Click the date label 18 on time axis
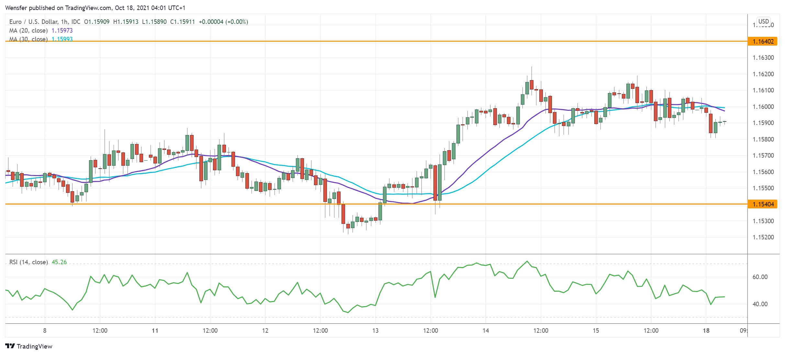The width and height of the screenshot is (785, 355). coord(706,330)
